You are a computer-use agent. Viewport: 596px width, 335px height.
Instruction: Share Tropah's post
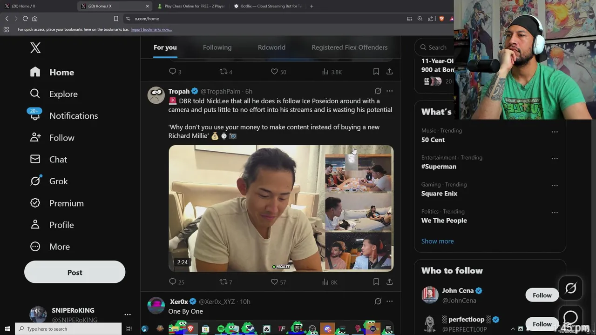tap(390, 282)
